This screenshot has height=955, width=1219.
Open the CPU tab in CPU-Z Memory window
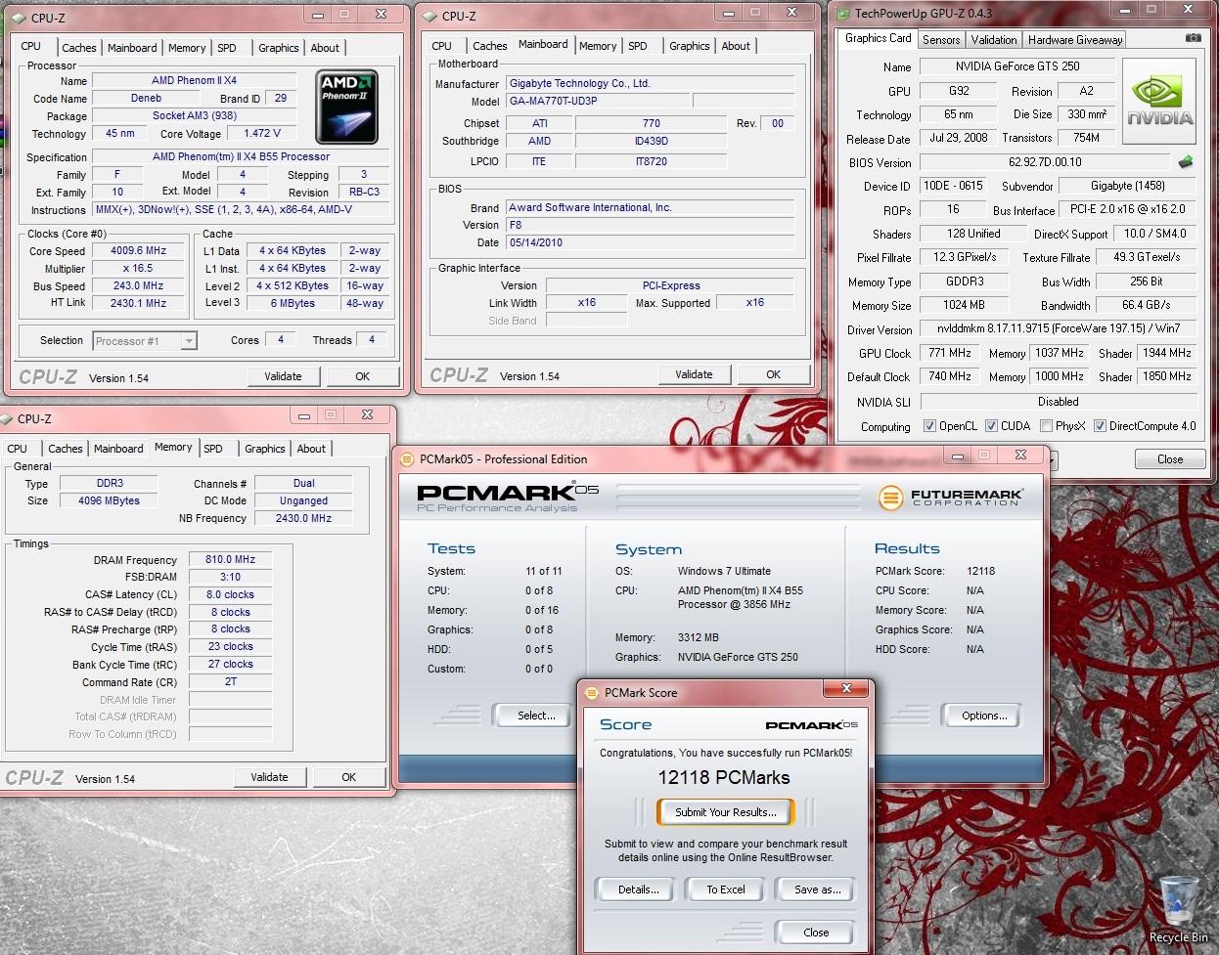(x=18, y=449)
